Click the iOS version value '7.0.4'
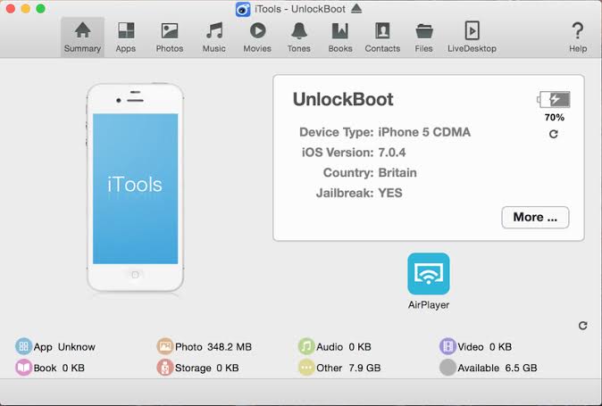 point(392,153)
